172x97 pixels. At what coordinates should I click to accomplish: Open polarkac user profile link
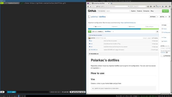coord(94,17)
